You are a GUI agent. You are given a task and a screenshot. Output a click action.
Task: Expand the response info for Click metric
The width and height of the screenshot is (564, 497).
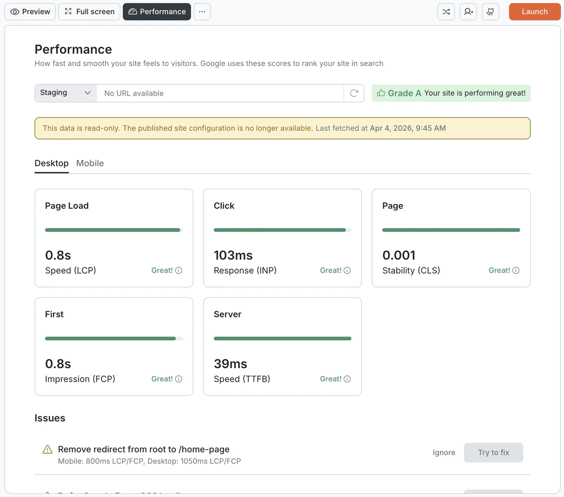click(347, 270)
